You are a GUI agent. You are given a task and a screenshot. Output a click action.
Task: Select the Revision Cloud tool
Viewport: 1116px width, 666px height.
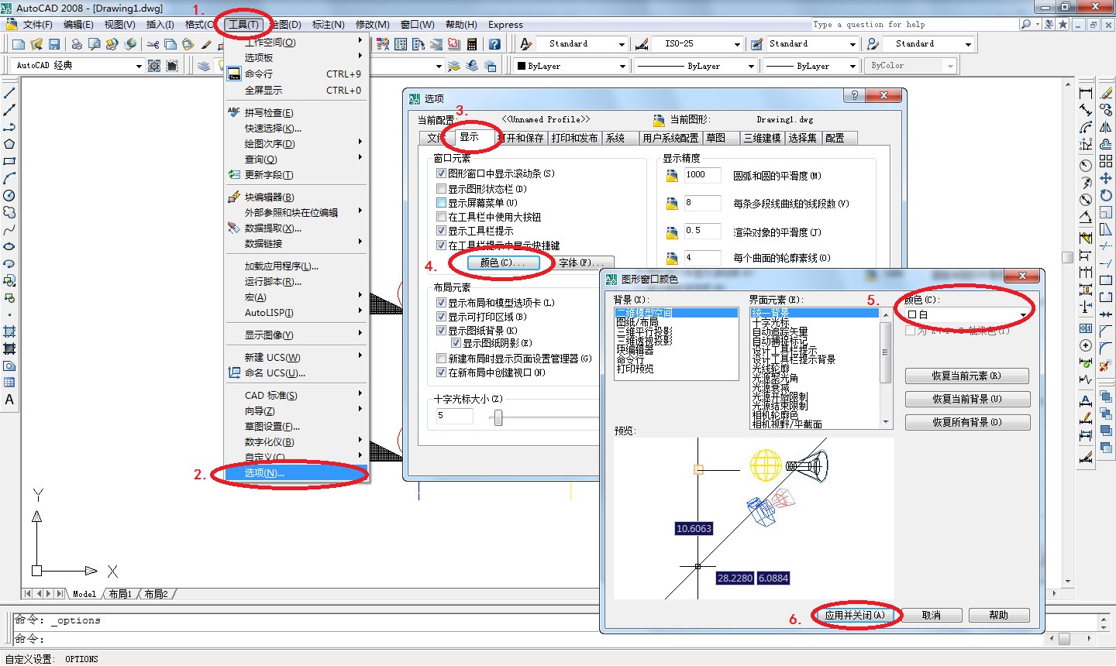[9, 212]
